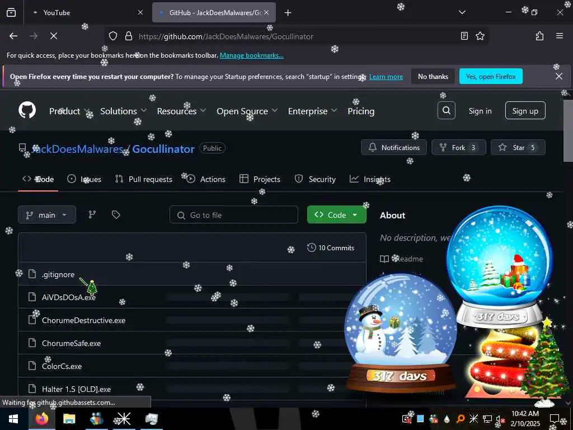
Task: Click the snowflake app in taskbar
Action: (x=124, y=419)
